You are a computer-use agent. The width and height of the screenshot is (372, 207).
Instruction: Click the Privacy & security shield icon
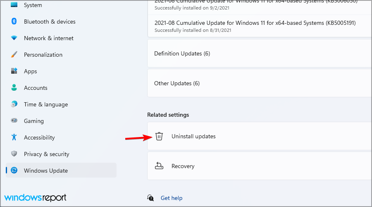tap(14, 154)
